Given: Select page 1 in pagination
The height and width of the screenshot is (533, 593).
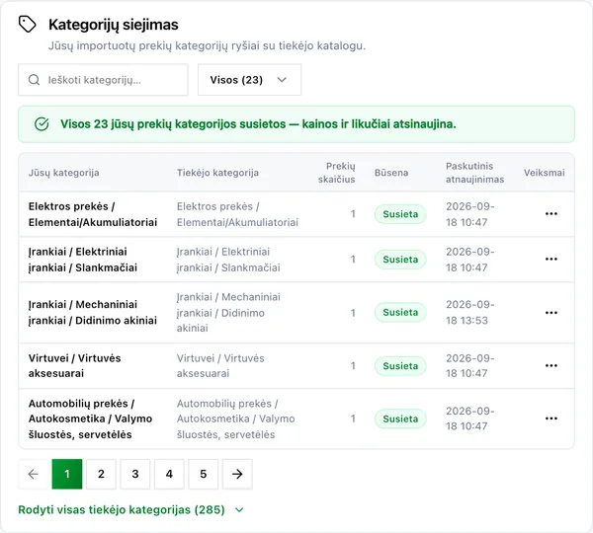Looking at the screenshot, I should point(67,474).
